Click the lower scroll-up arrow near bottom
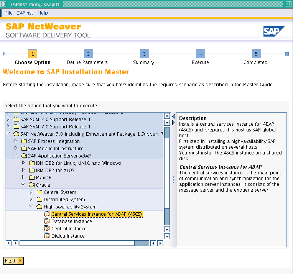This screenshot has width=293, height=274. point(167,229)
